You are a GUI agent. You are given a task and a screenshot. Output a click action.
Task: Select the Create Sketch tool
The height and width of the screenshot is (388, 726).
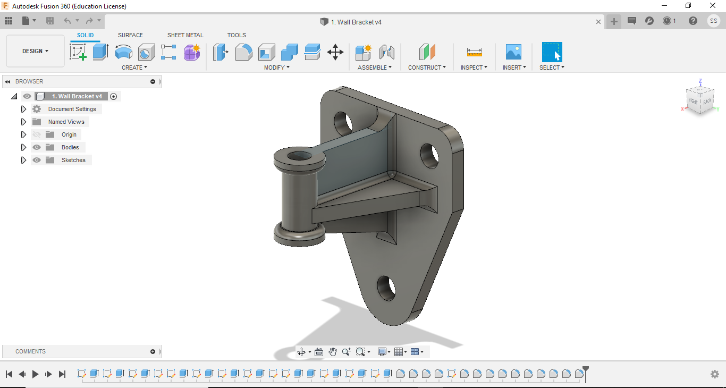click(78, 52)
